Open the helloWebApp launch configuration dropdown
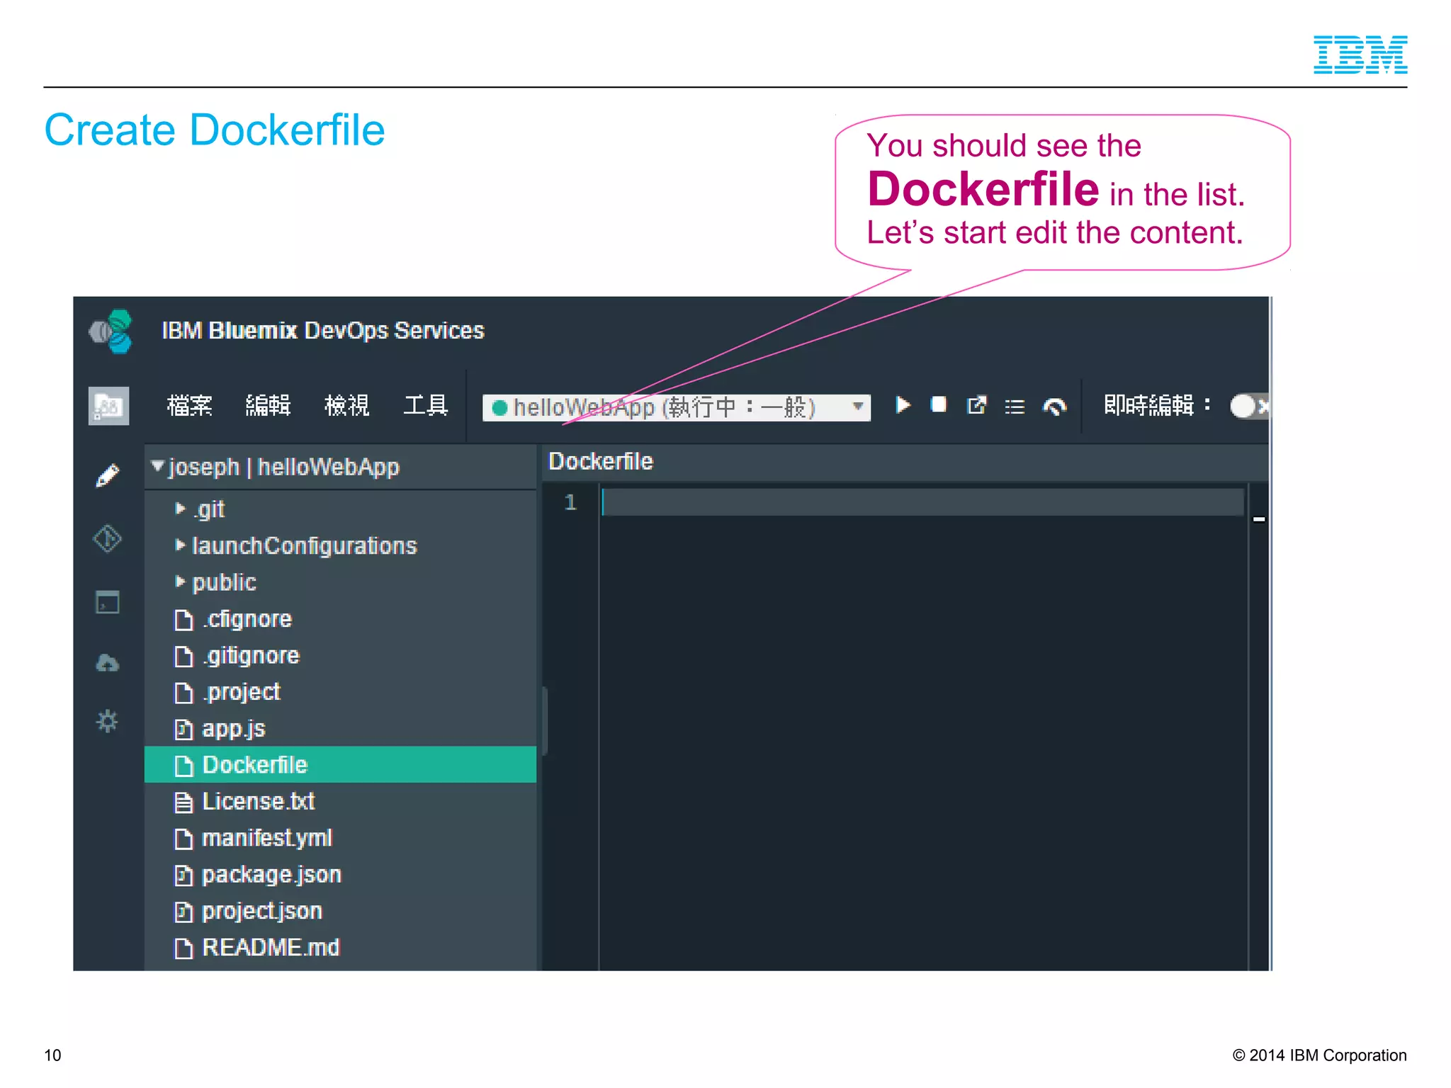Screen dimensions: 1451x1088 [677, 407]
